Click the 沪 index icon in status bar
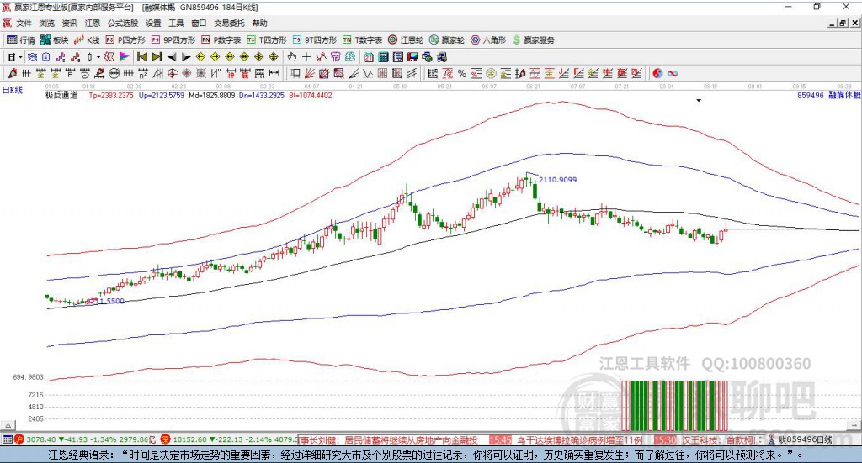This screenshot has width=862, height=463. pyautogui.click(x=19, y=439)
